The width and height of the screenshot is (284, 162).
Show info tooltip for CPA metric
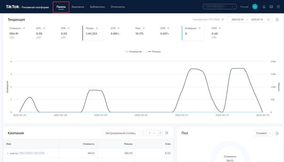(x=69, y=28)
